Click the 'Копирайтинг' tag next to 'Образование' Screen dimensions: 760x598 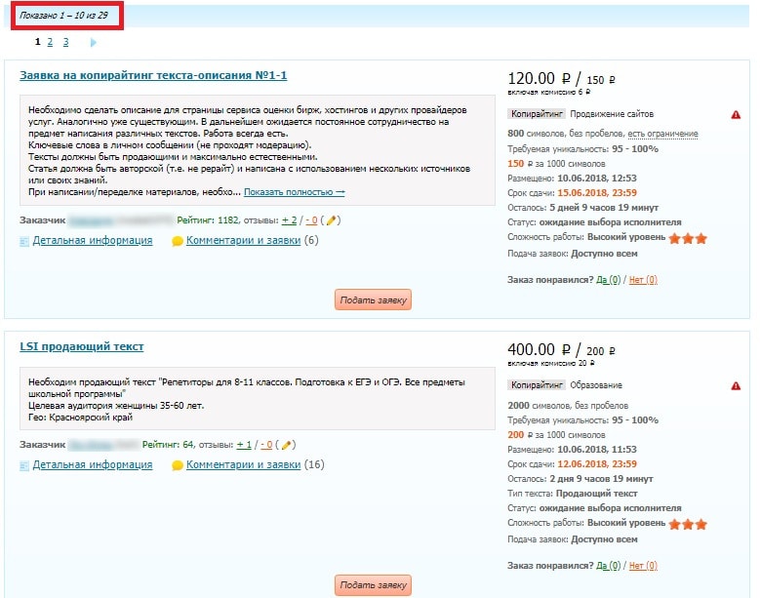tap(537, 385)
